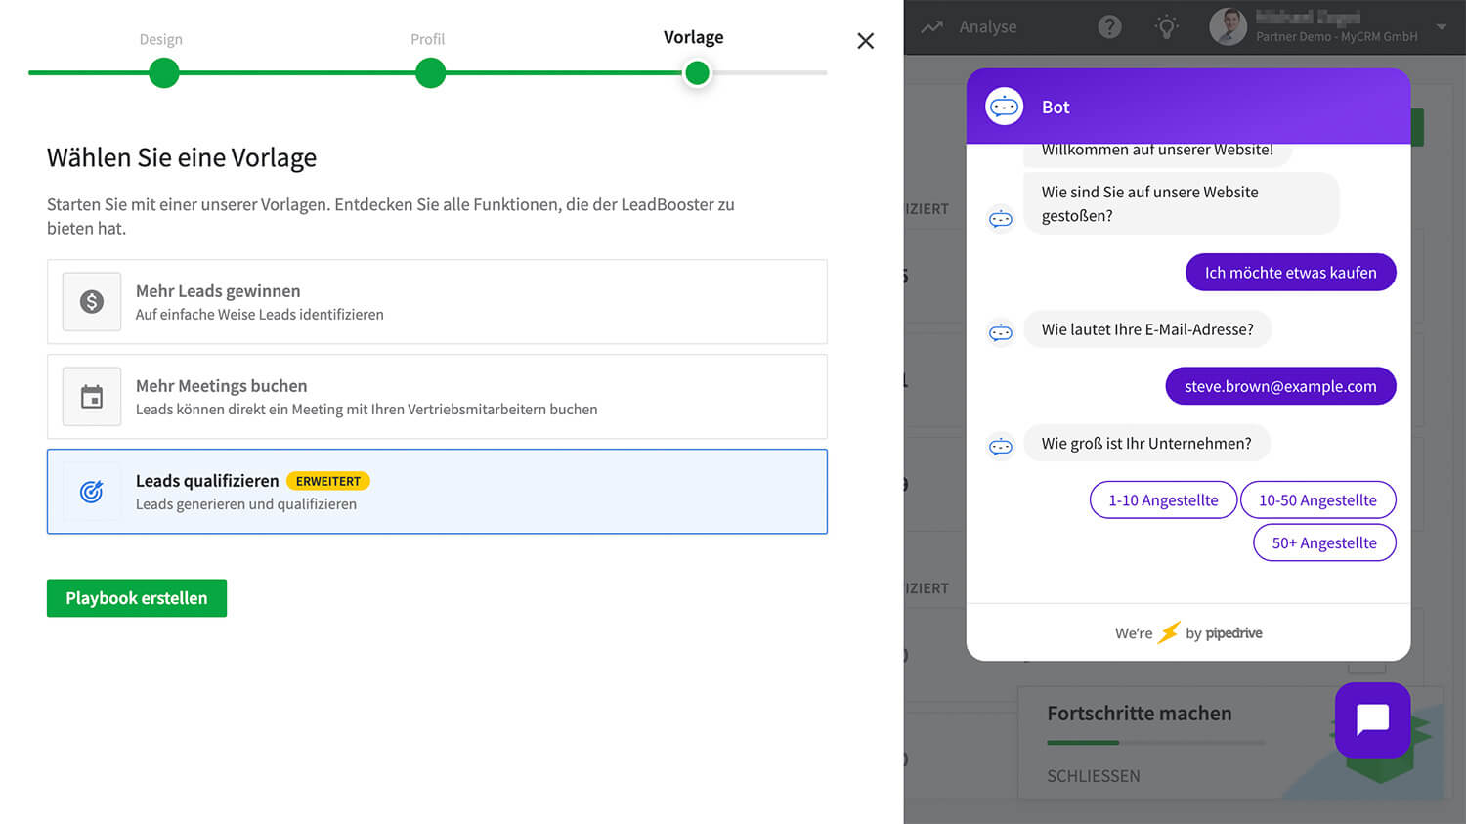Choose the 1-10 Angestellte option

point(1163,500)
